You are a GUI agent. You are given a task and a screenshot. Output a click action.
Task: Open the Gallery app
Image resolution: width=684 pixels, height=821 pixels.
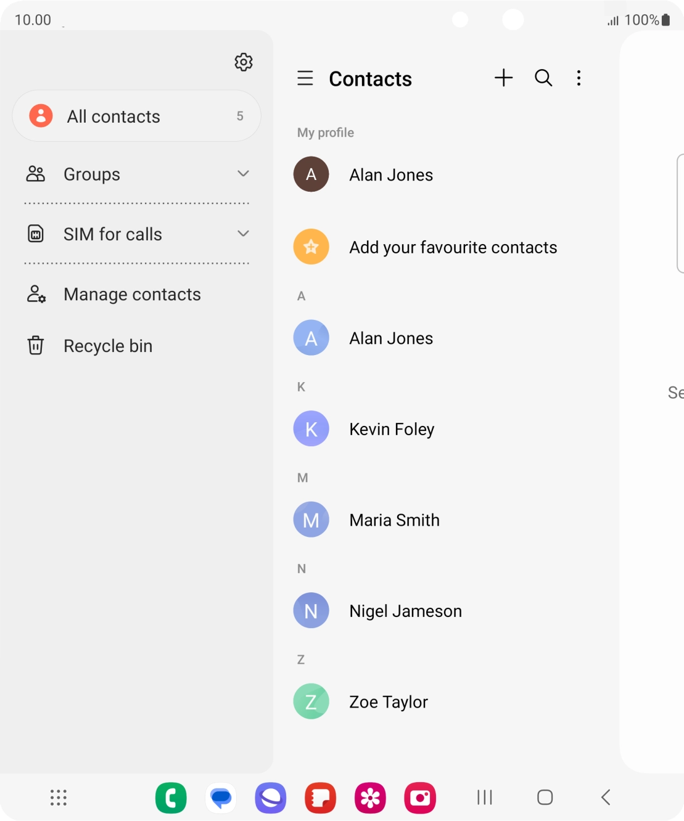[370, 798]
